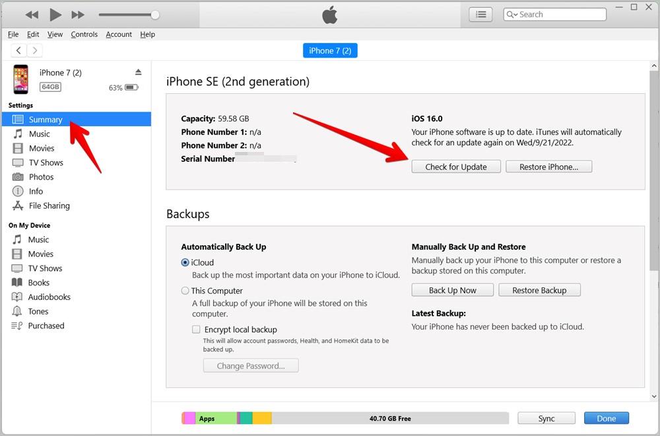
Task: Click the vertical scrollbar up arrow
Action: (653, 65)
